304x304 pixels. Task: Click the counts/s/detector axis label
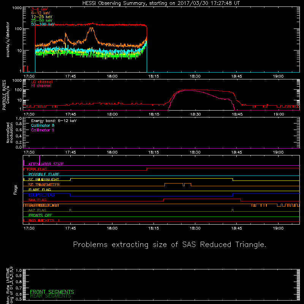(8, 40)
